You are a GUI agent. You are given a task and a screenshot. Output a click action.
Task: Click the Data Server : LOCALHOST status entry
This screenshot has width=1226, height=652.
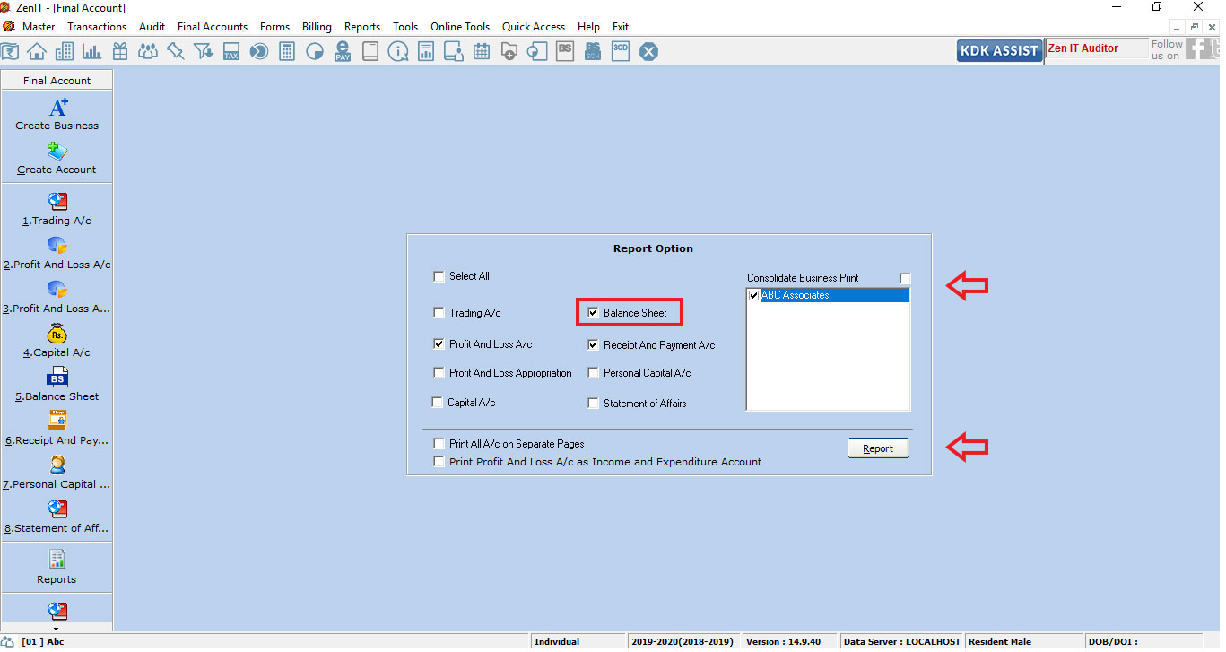click(902, 641)
